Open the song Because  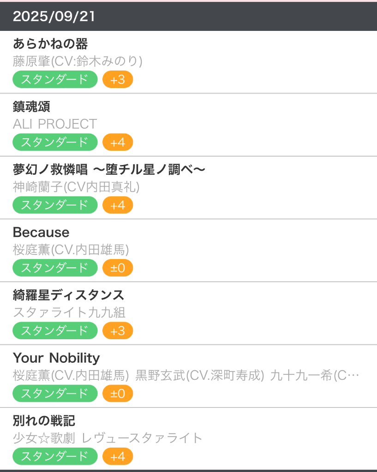coord(41,232)
